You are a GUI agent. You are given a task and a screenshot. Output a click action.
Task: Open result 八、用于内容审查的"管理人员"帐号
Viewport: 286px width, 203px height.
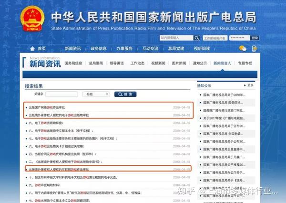pyautogui.click(x=85, y=193)
